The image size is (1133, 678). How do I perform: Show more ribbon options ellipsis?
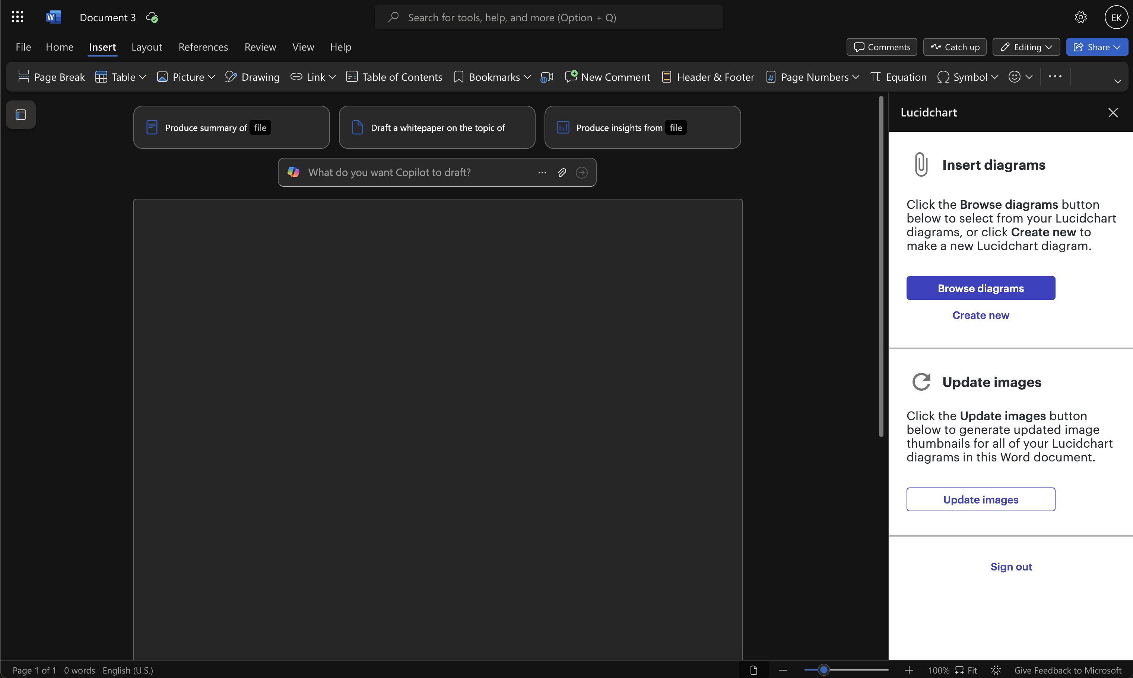(x=1055, y=77)
